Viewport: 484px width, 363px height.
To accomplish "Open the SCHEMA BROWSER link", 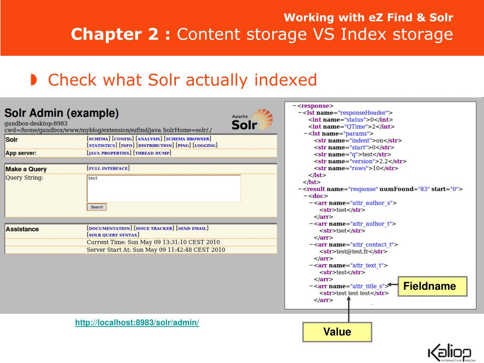I will tap(188, 139).
